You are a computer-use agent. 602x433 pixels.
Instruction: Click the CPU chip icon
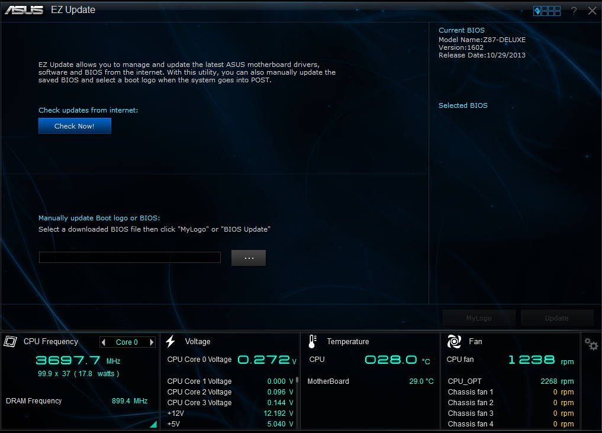click(10, 341)
